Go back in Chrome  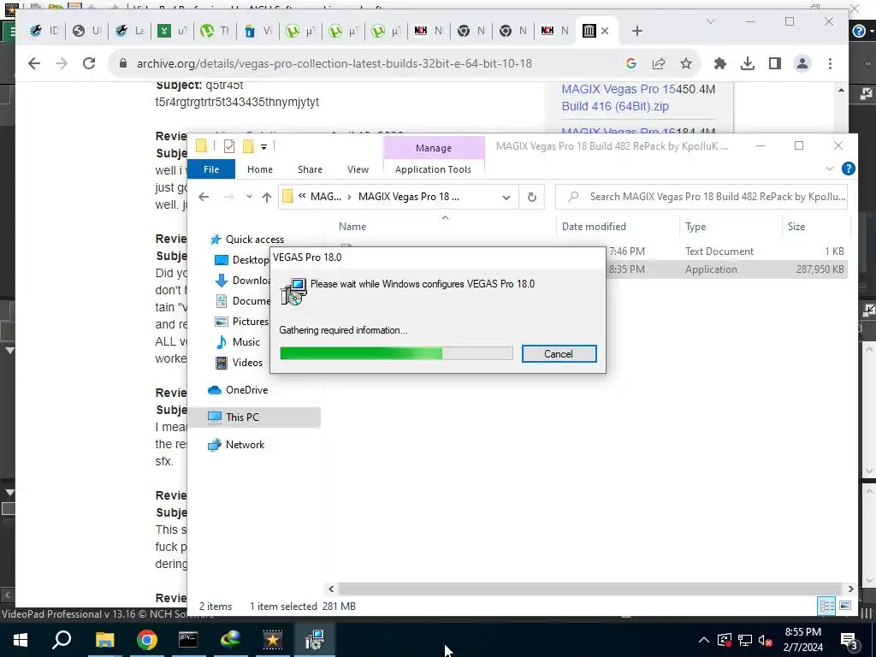(x=34, y=63)
